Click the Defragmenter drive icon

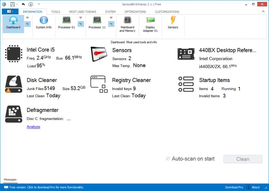pyautogui.click(x=13, y=114)
